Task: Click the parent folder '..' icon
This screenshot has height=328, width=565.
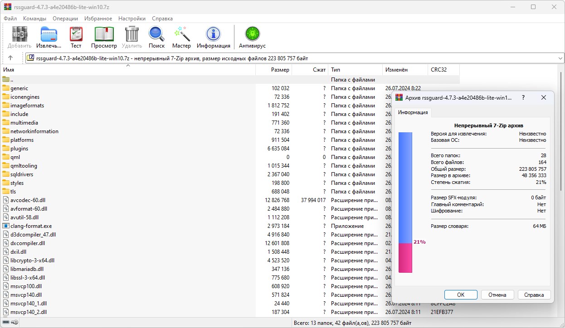Action: coord(6,80)
